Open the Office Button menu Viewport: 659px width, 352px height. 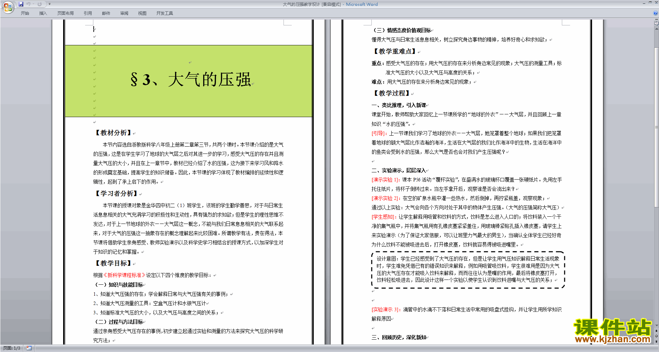pos(8,7)
